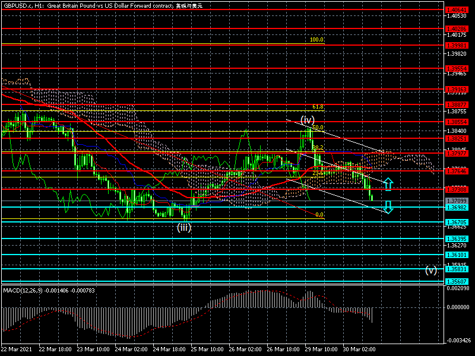Click the Fibonacci 100.0 level label
This screenshot has height=356, width=475.
click(x=316, y=40)
